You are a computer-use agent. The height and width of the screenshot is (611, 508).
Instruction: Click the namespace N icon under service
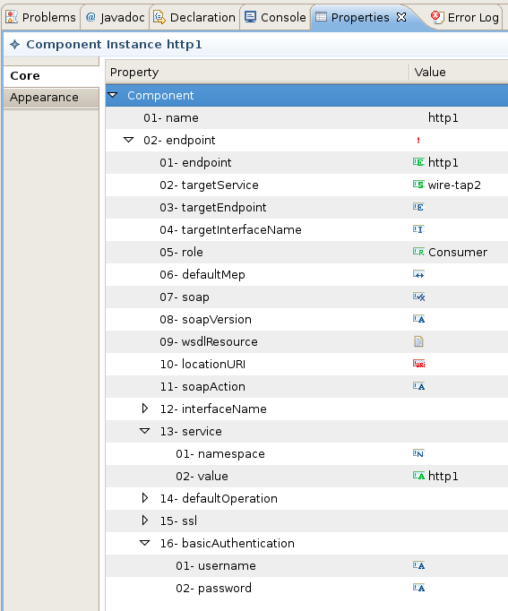[x=418, y=453]
